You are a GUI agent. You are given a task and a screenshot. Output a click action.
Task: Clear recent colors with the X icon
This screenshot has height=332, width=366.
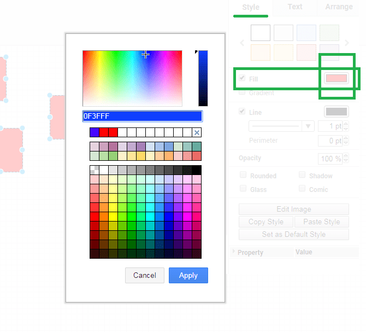click(x=197, y=132)
